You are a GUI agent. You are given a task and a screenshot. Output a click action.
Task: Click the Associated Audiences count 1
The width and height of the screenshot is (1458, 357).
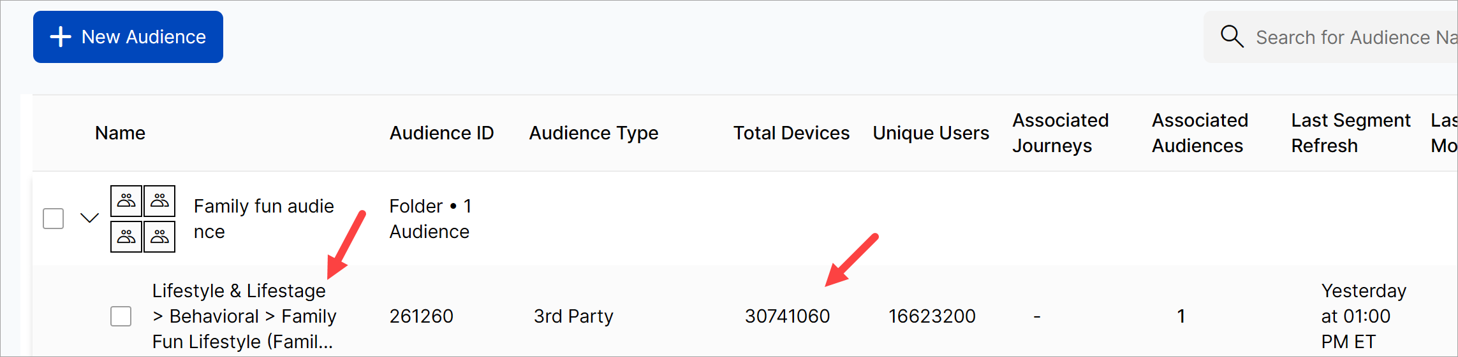(x=1181, y=316)
